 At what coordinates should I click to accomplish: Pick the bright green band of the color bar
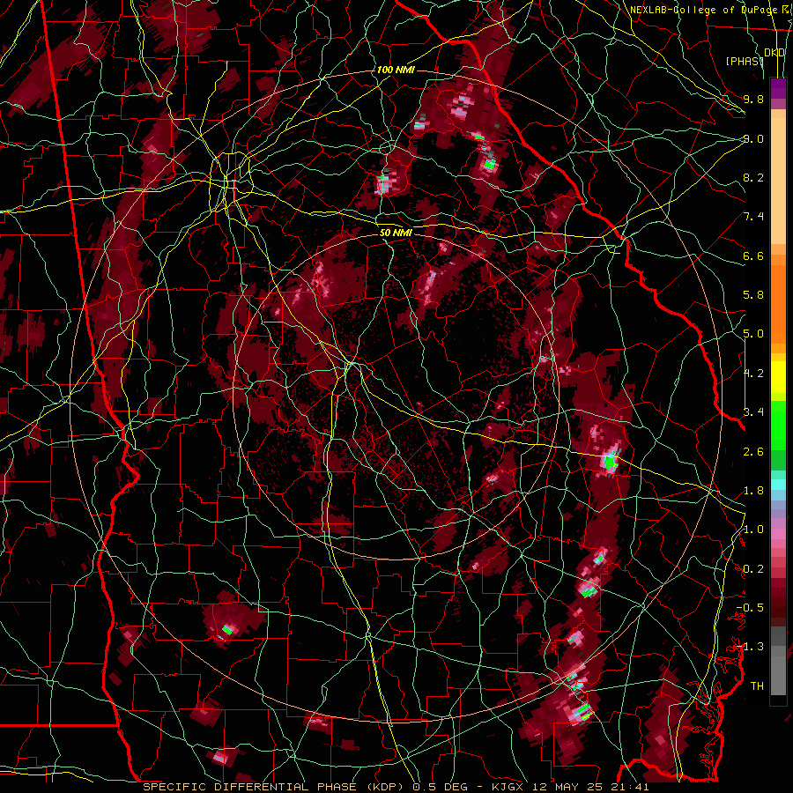(x=778, y=424)
